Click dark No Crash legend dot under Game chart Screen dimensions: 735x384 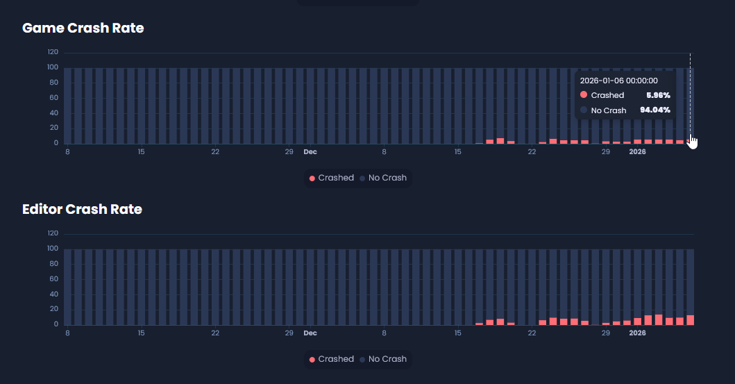362,178
